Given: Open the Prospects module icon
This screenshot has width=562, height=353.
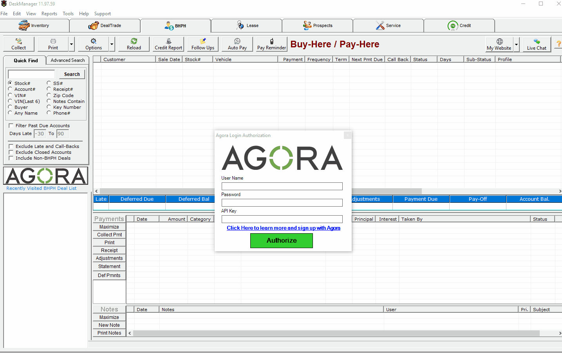Looking at the screenshot, I should tap(307, 25).
